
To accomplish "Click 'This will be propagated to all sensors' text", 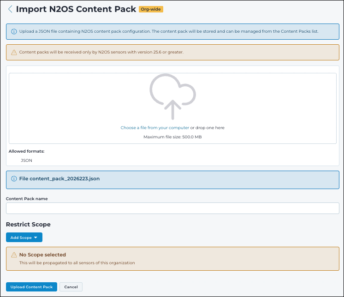I will tap(77, 263).
